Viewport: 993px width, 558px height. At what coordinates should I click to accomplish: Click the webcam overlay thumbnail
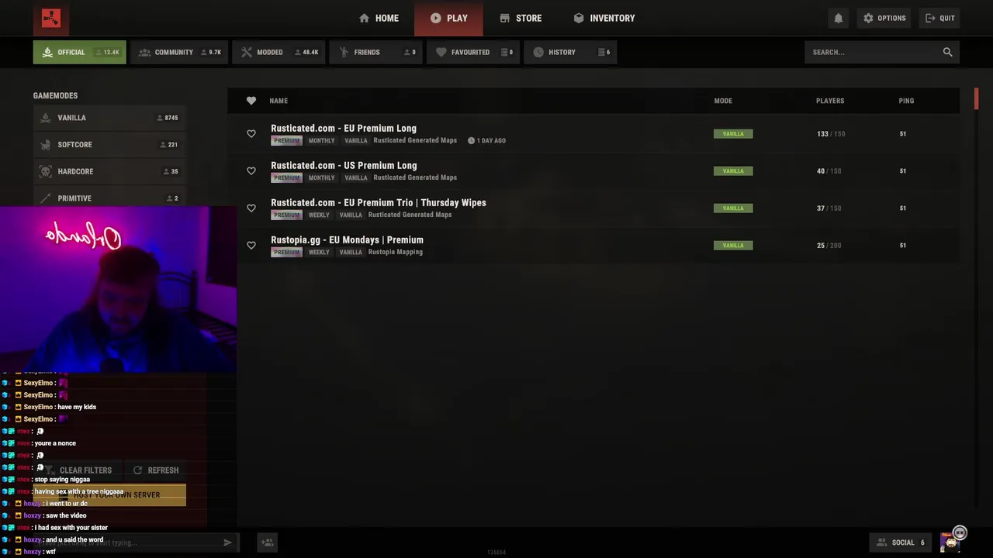pos(118,289)
